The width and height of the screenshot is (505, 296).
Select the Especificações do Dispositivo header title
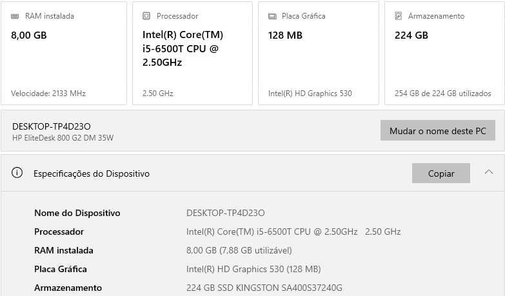click(92, 173)
